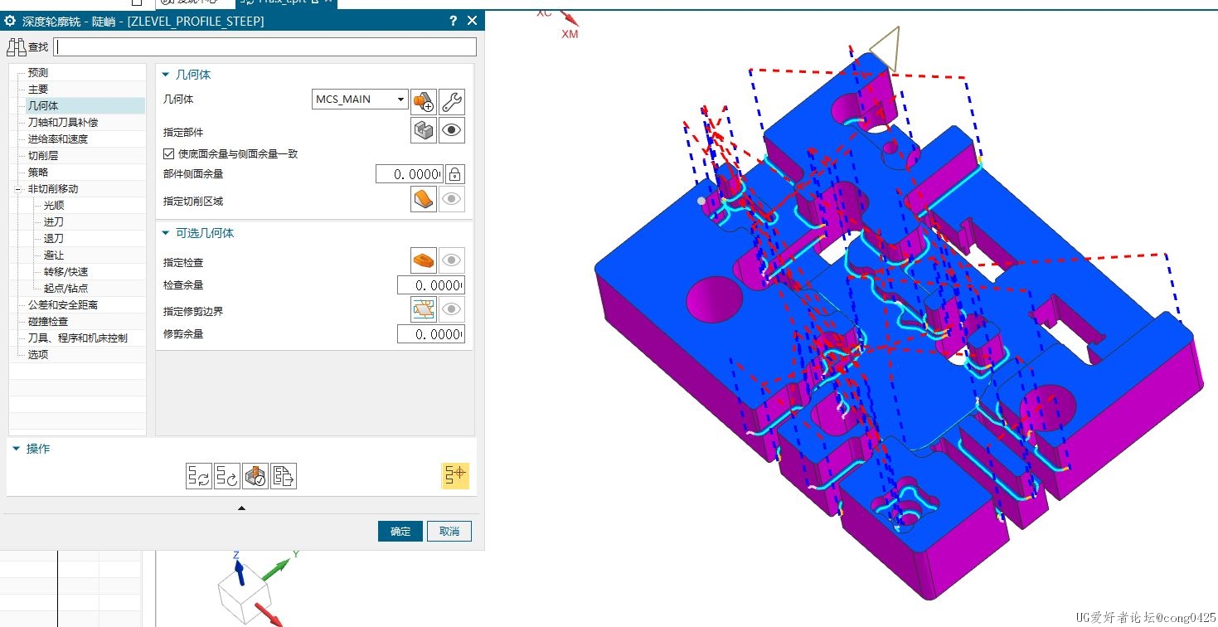1218x627 pixels.
Task: Uncheck 使底面余量与侧面余量一致 checkbox
Action: coord(169,153)
